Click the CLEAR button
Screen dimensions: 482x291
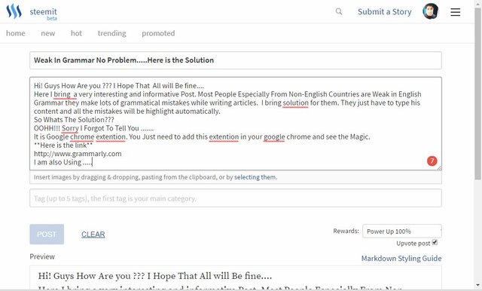[x=93, y=234]
